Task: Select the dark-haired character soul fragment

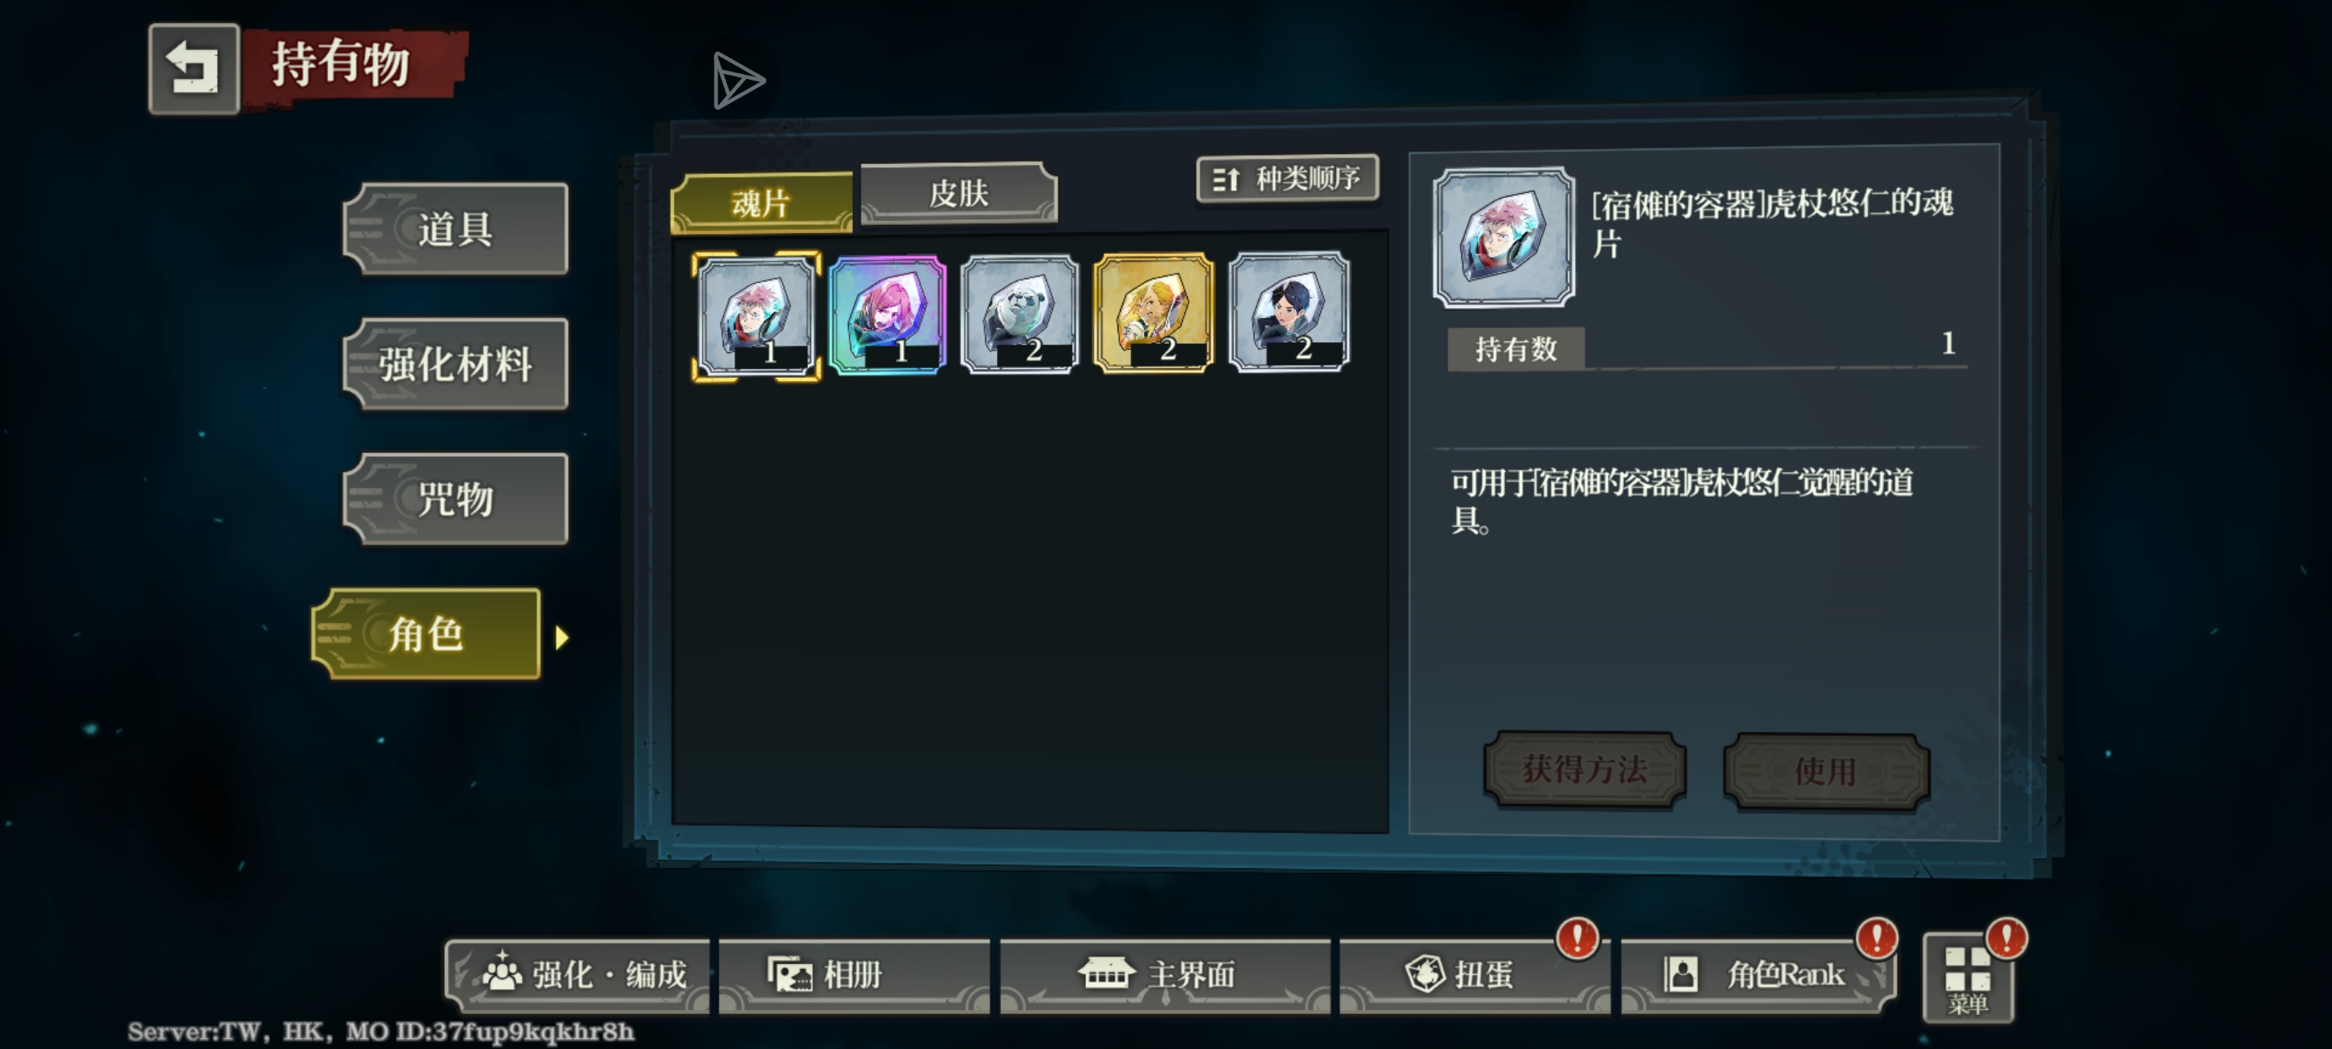Action: click(1289, 312)
